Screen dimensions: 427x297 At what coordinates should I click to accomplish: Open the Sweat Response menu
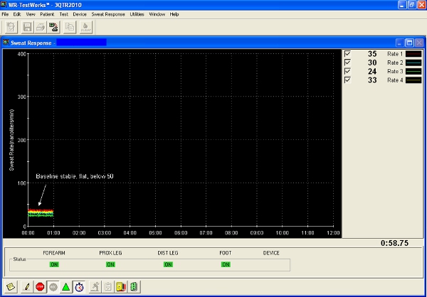[x=107, y=14]
